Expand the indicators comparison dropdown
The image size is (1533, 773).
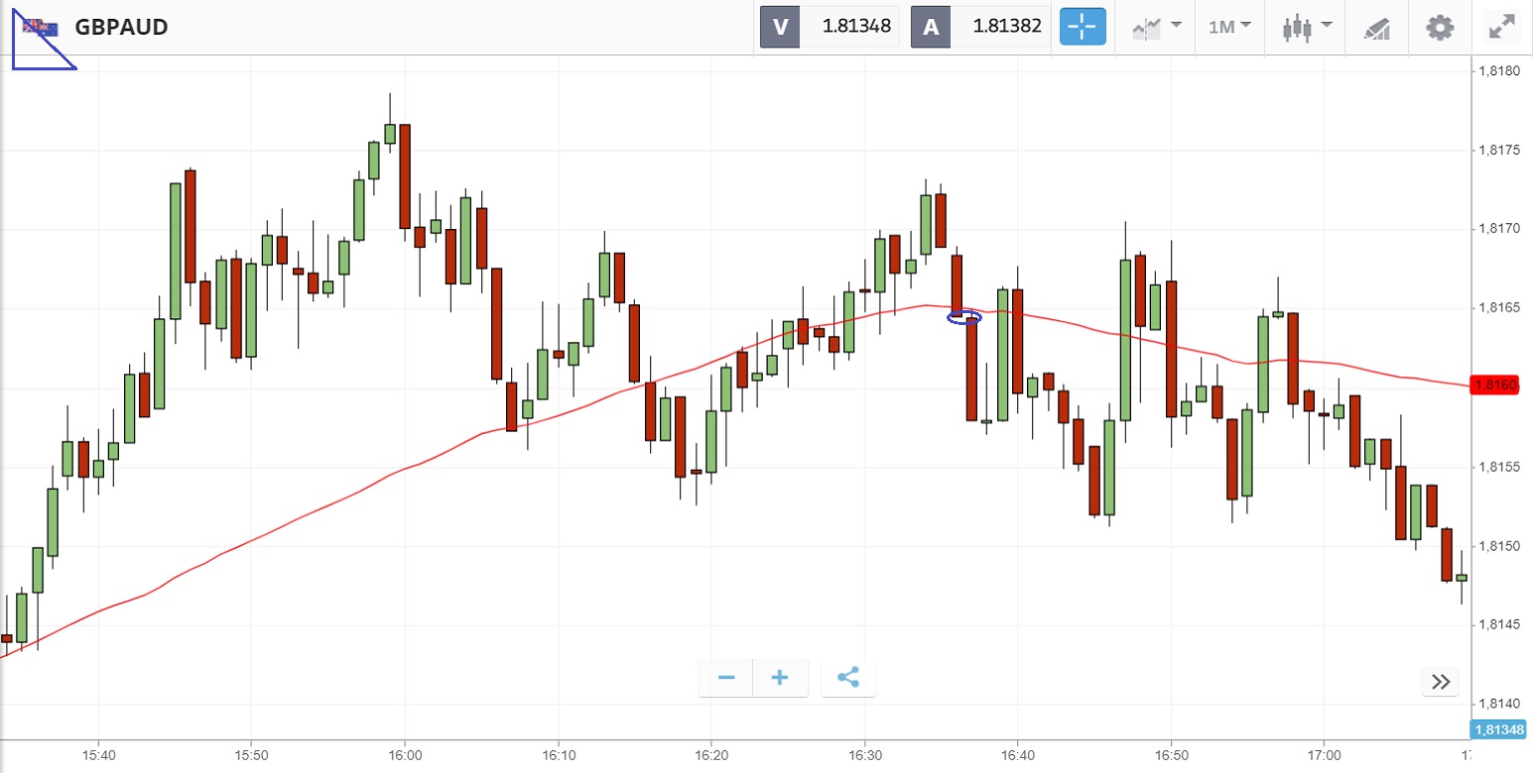click(1156, 27)
